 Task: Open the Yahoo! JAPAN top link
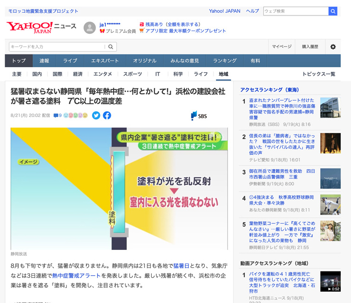coord(224,11)
